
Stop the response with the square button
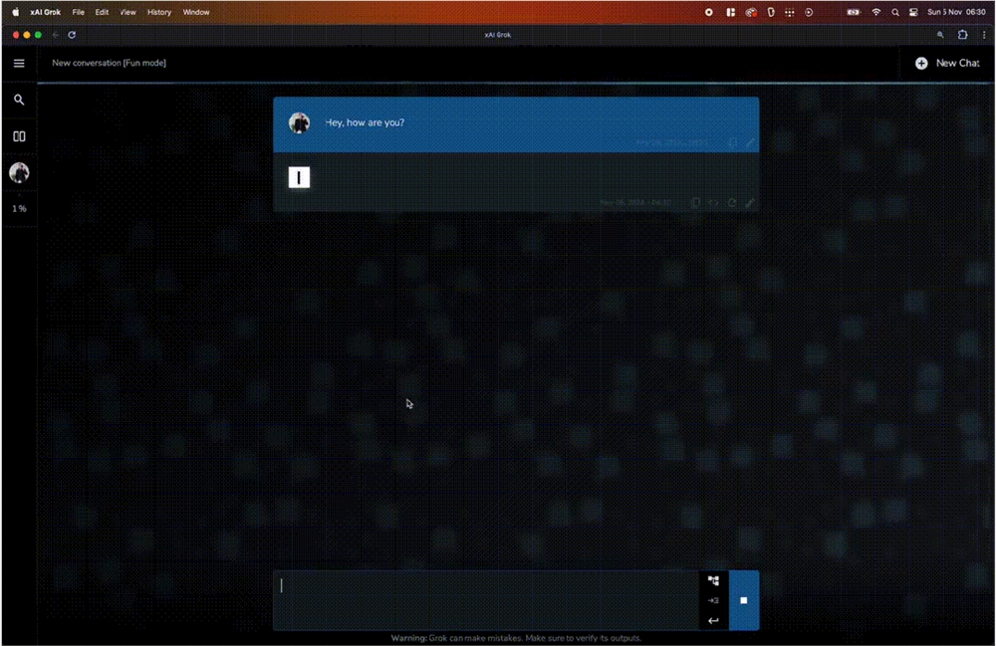[x=743, y=600]
